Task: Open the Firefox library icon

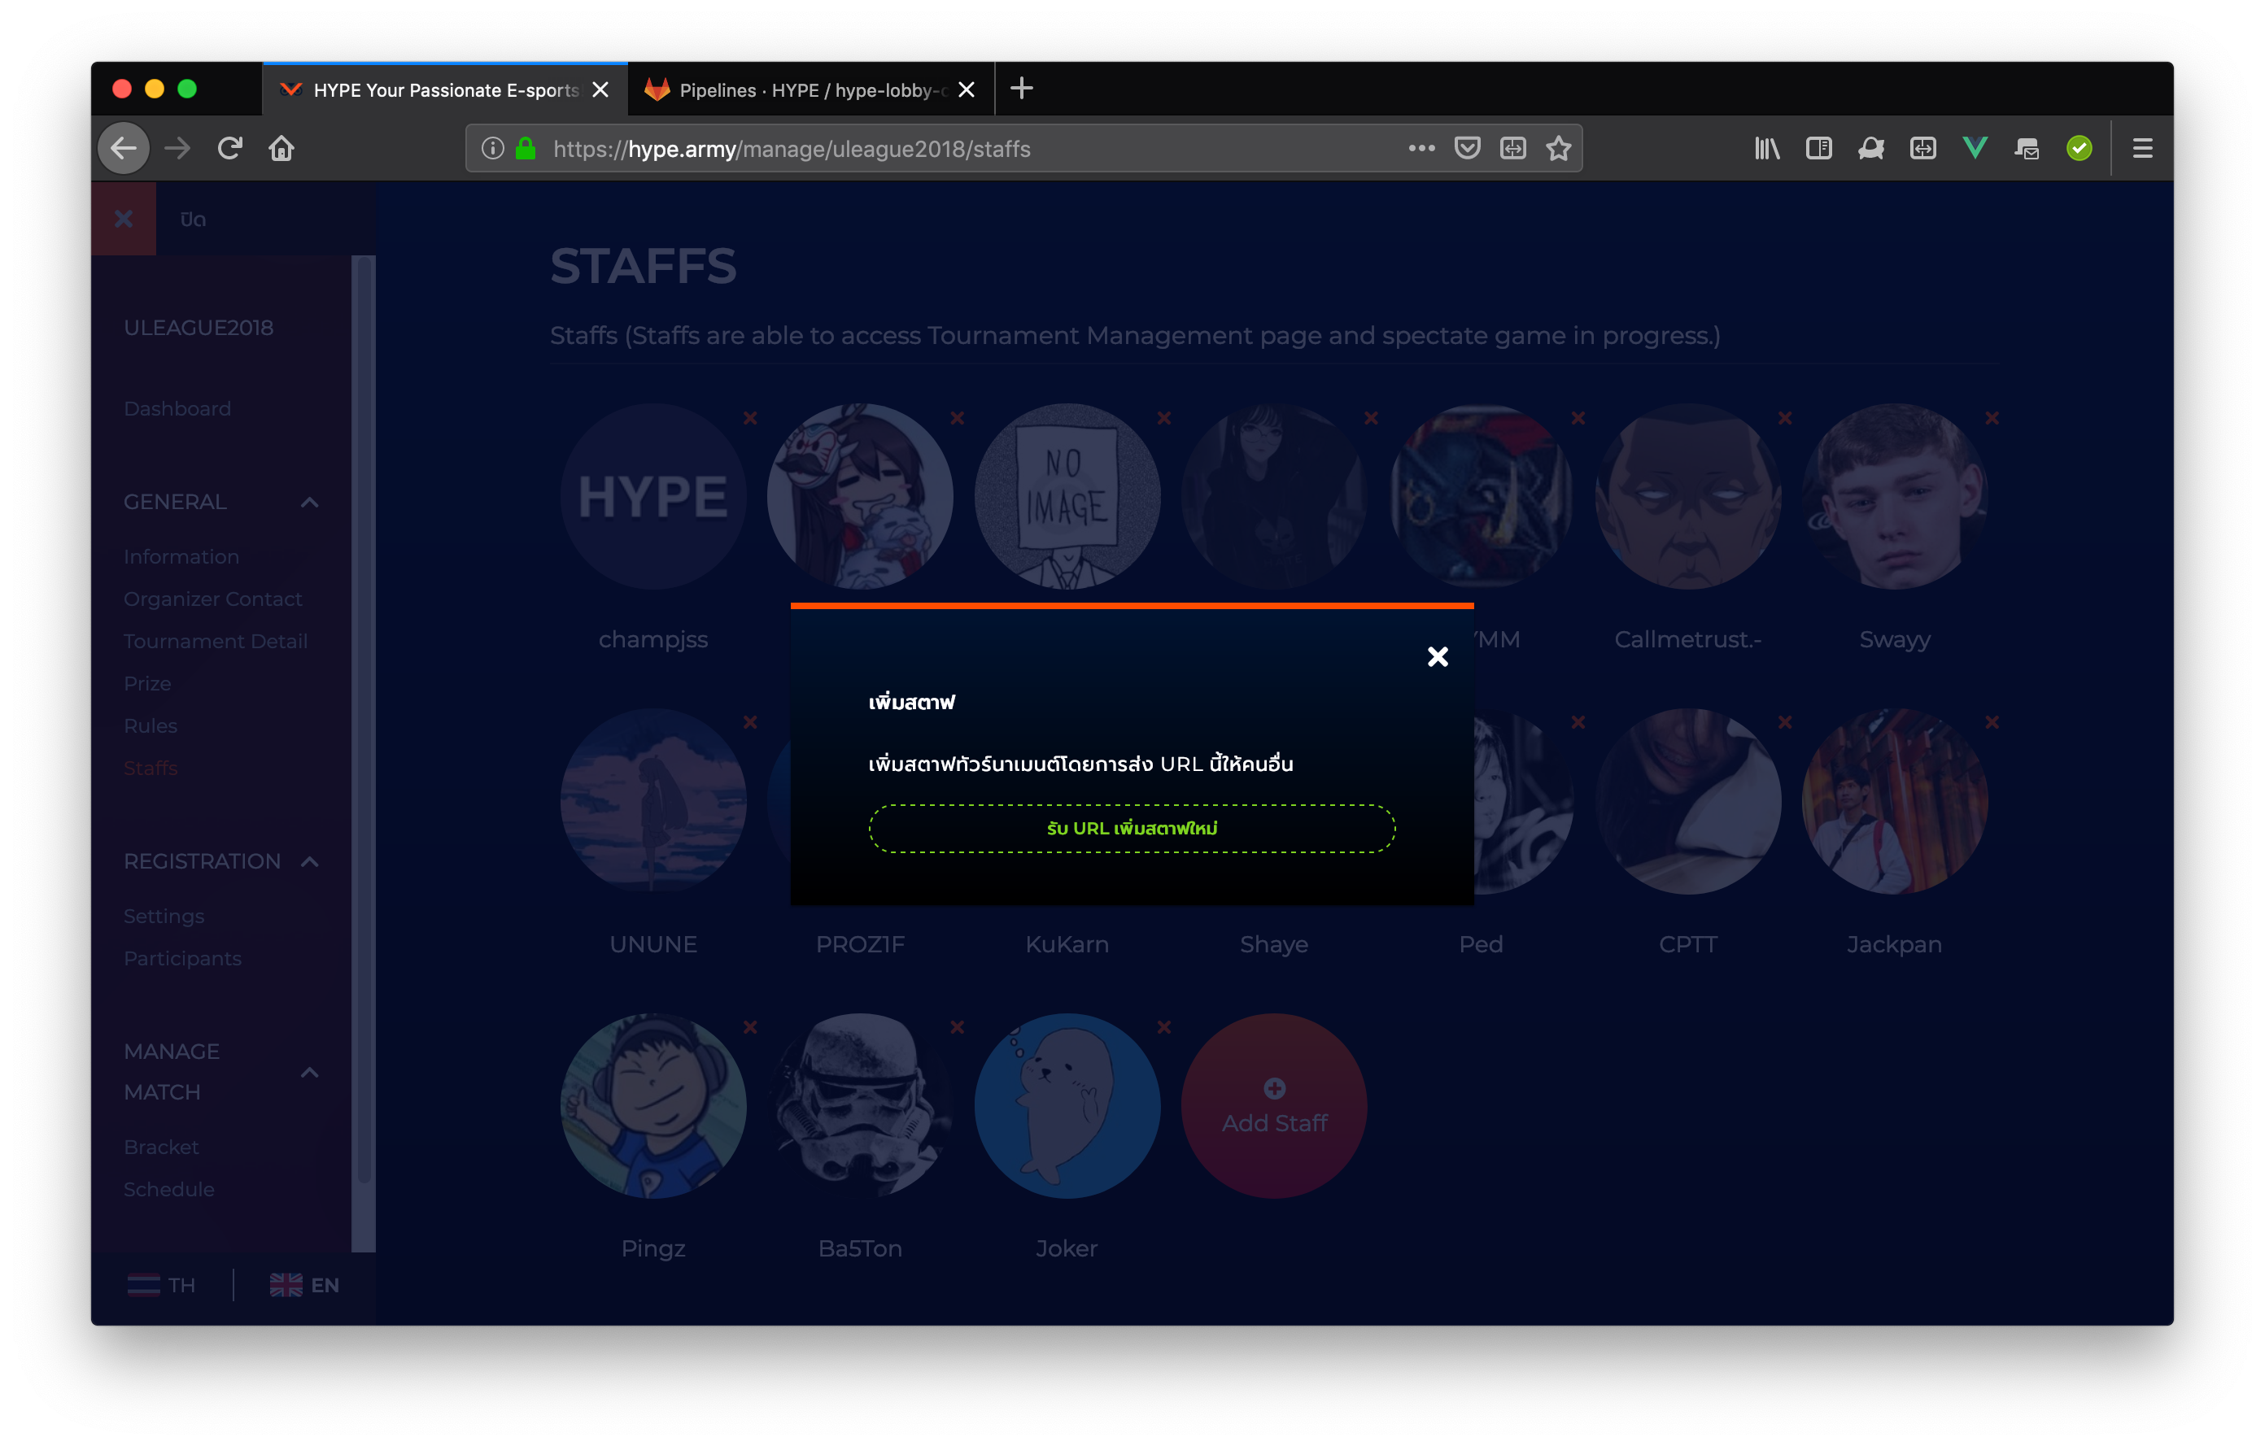Action: 1766,149
